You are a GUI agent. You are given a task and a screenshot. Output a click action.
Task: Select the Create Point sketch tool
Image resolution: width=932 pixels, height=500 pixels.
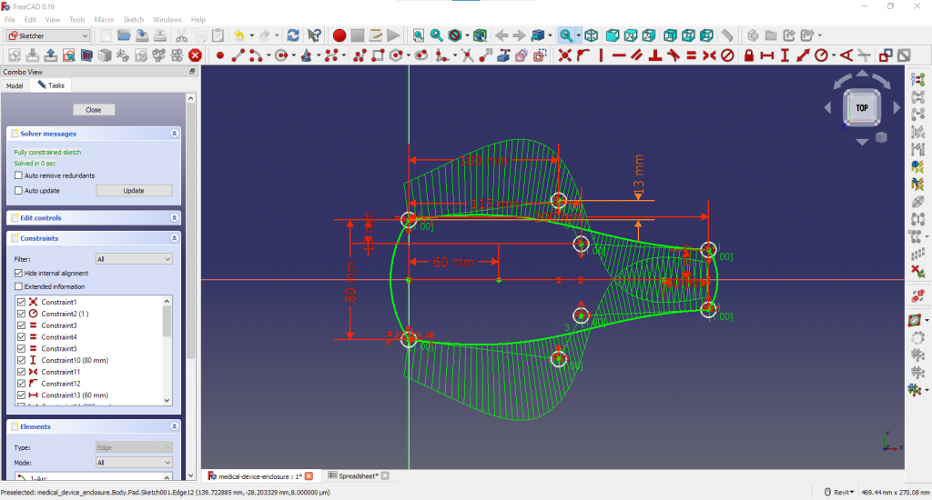pyautogui.click(x=220, y=55)
